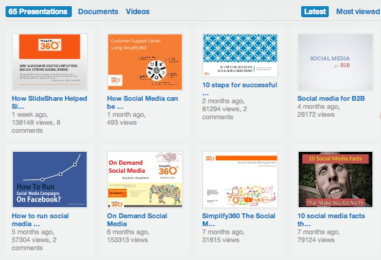Switch to the Videos tab
The height and width of the screenshot is (260, 381).
[138, 12]
